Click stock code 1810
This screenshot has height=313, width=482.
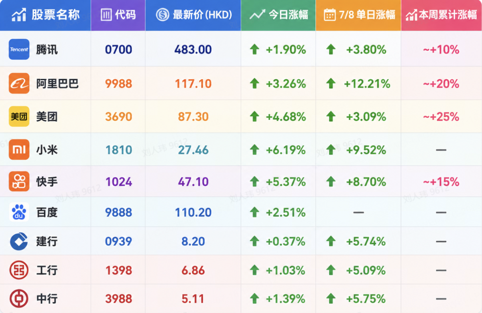(x=118, y=150)
